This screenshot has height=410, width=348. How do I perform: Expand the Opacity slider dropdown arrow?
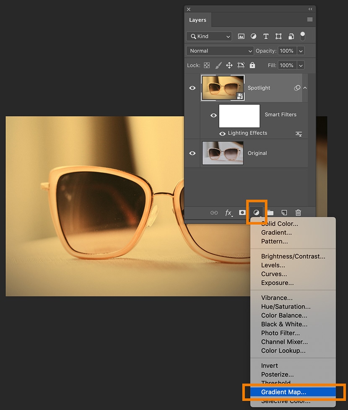(x=301, y=51)
